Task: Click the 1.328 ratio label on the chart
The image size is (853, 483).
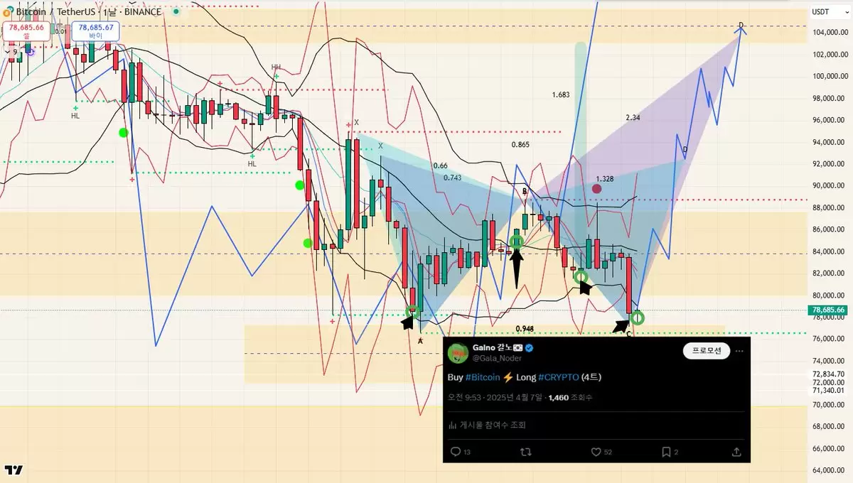Action: (x=605, y=179)
